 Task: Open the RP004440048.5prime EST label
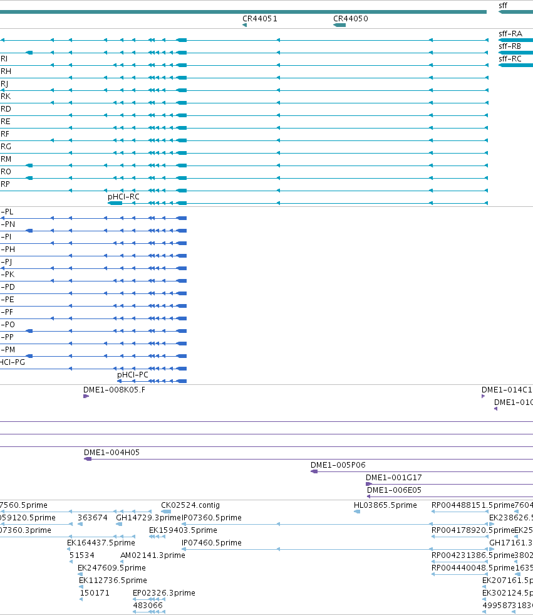(473, 568)
